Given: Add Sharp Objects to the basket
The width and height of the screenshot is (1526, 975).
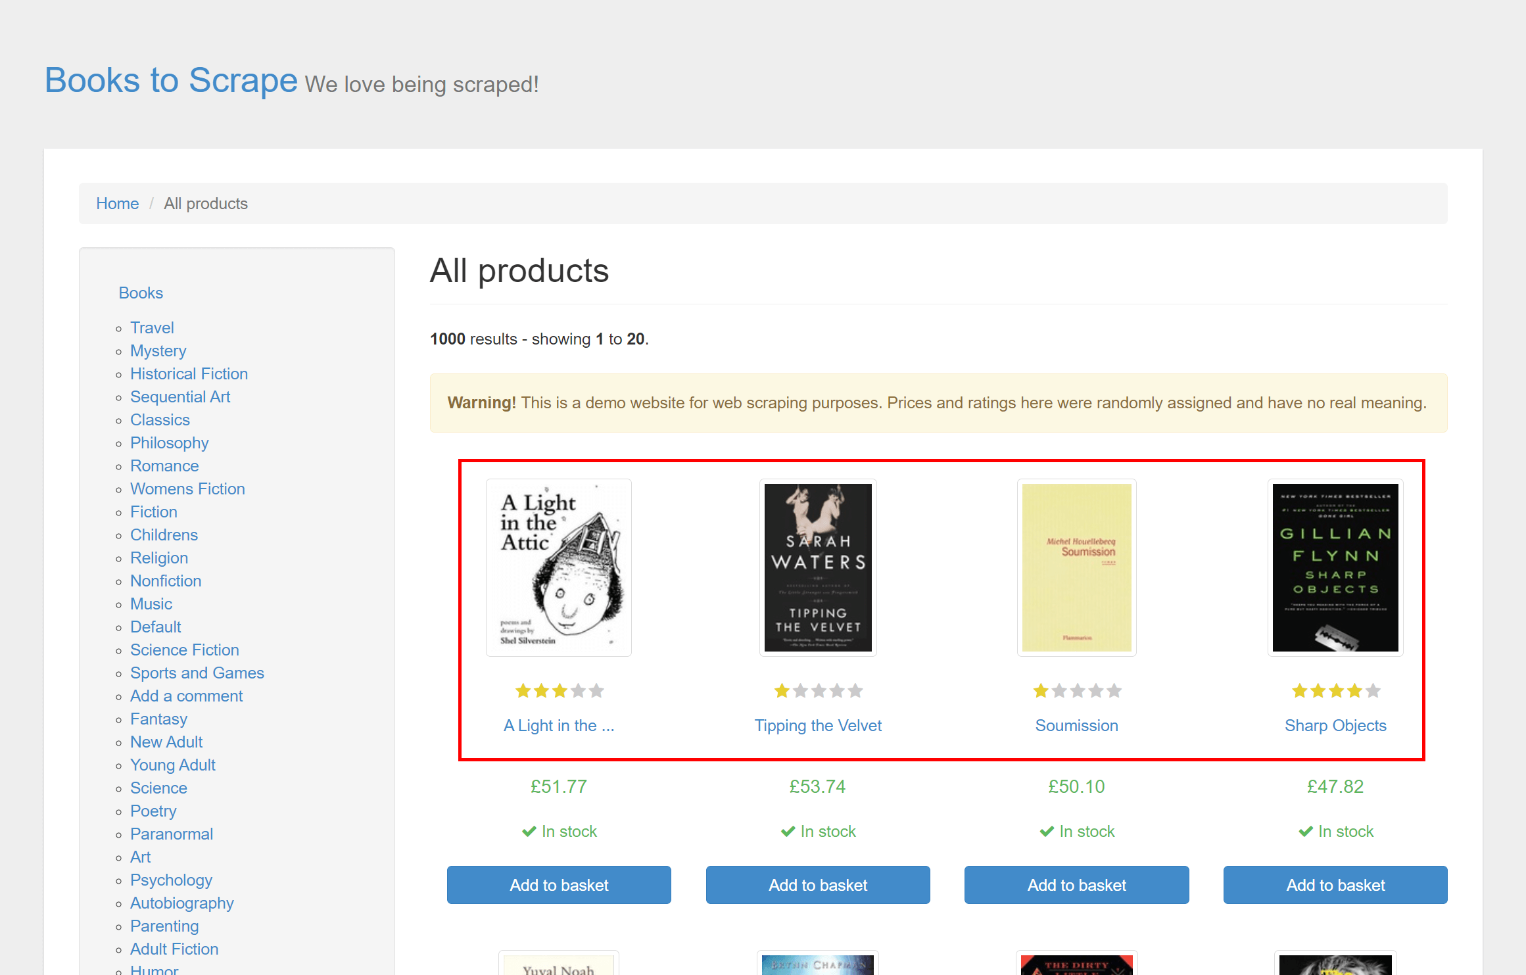Looking at the screenshot, I should (x=1335, y=885).
